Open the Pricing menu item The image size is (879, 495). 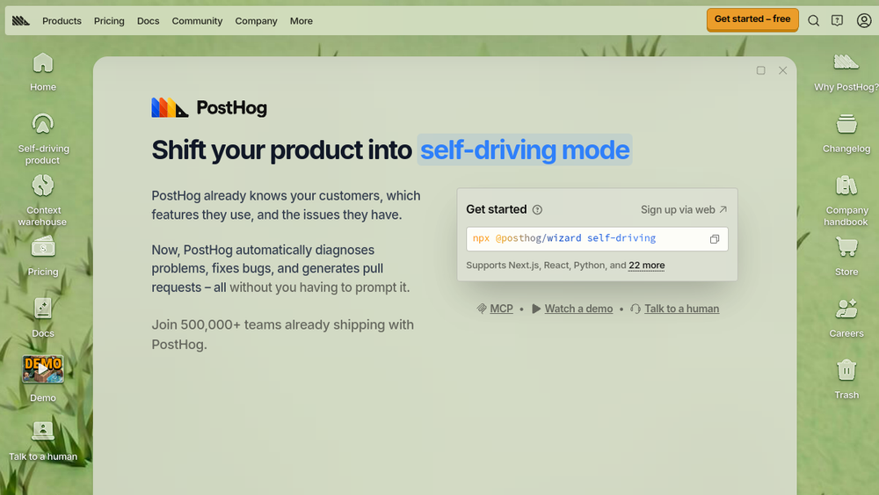point(109,21)
